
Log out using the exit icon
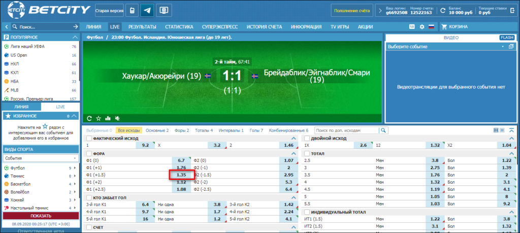512,10
